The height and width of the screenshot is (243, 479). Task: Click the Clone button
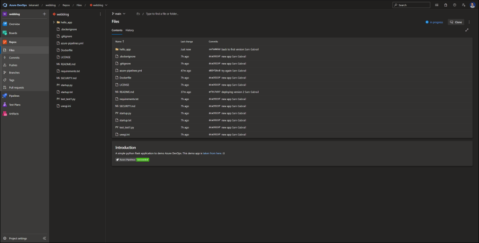456,22
